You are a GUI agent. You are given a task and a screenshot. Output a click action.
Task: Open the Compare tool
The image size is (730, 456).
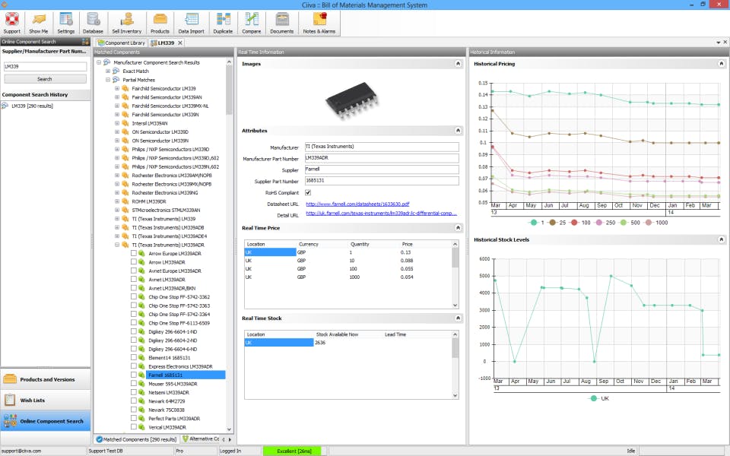252,22
